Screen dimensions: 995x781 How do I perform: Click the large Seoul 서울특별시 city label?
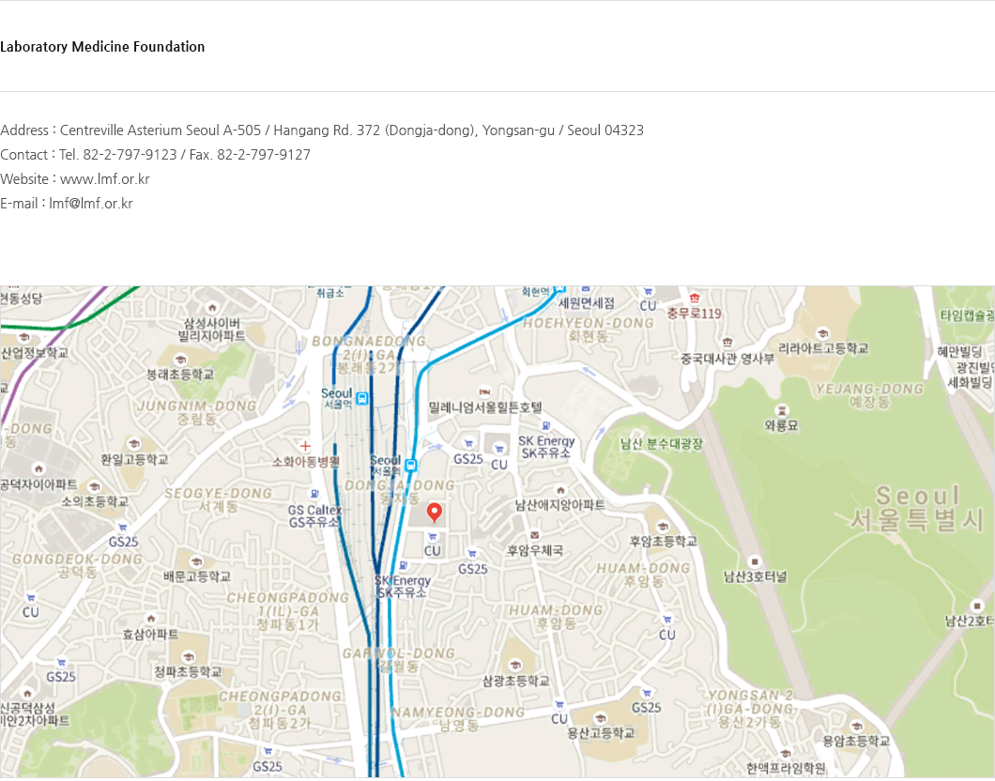(x=918, y=508)
